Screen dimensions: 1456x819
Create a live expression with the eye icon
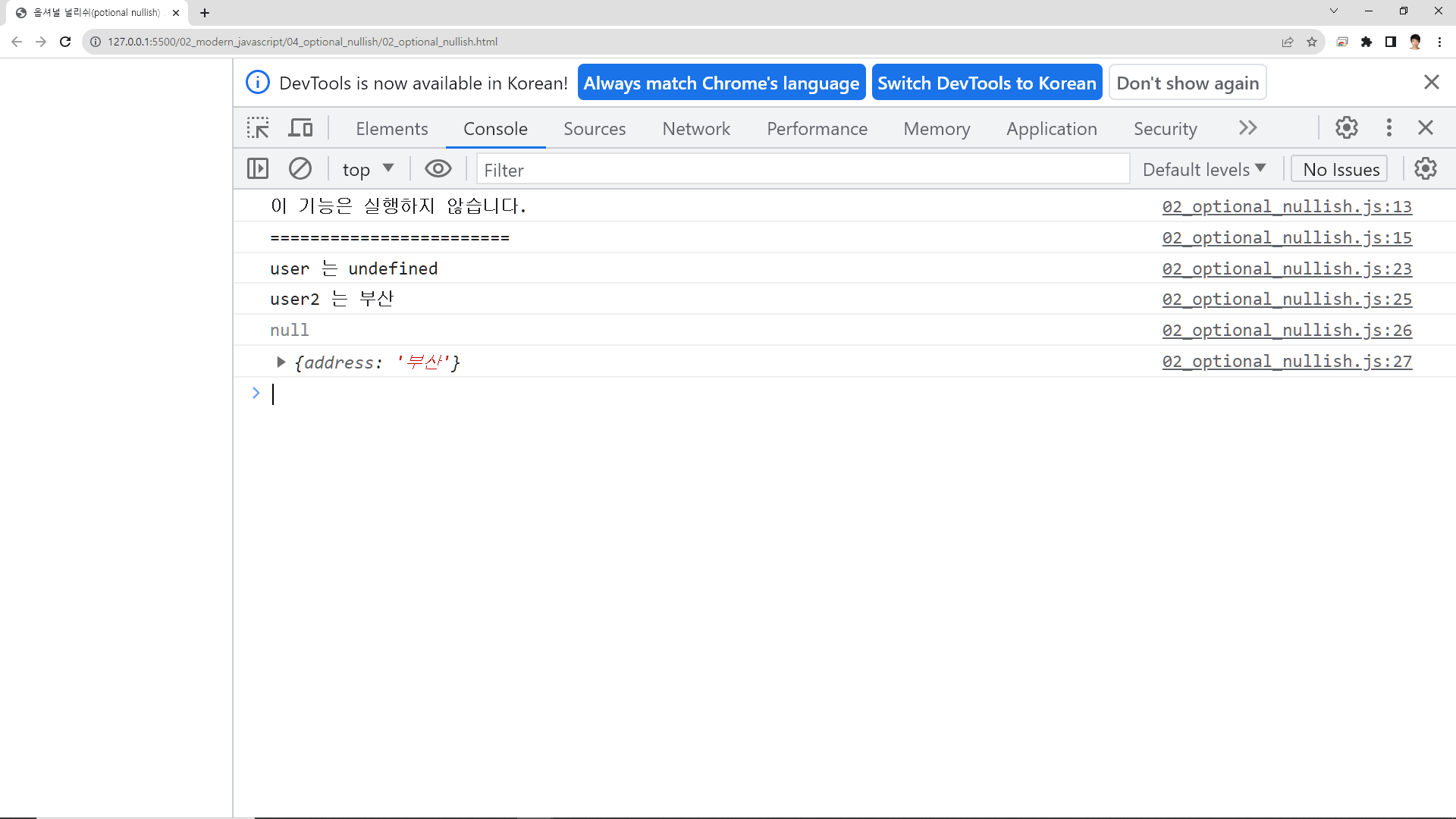(438, 168)
